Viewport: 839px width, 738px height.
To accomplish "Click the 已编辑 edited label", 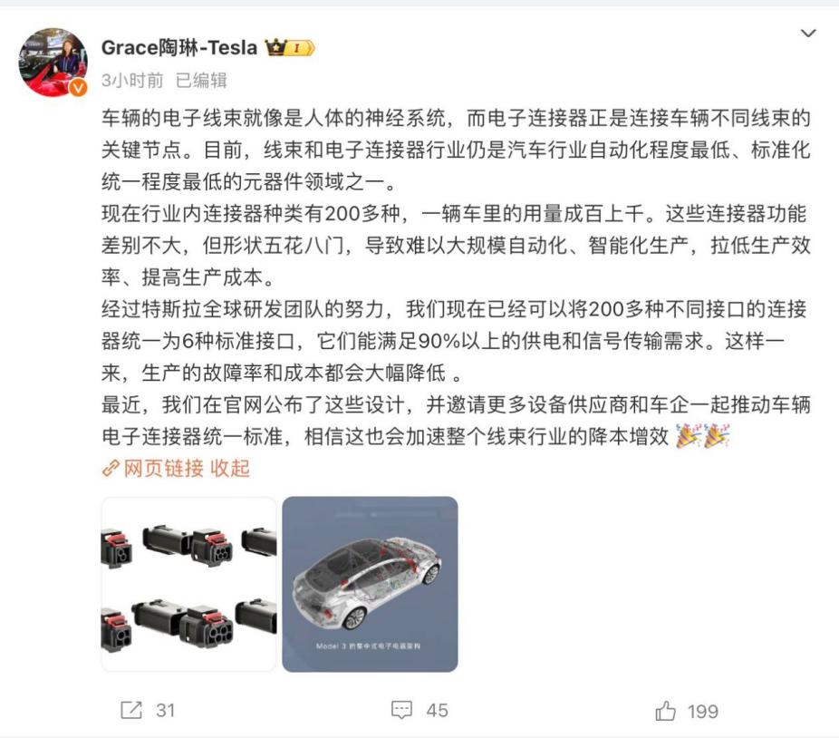I will tap(201, 81).
